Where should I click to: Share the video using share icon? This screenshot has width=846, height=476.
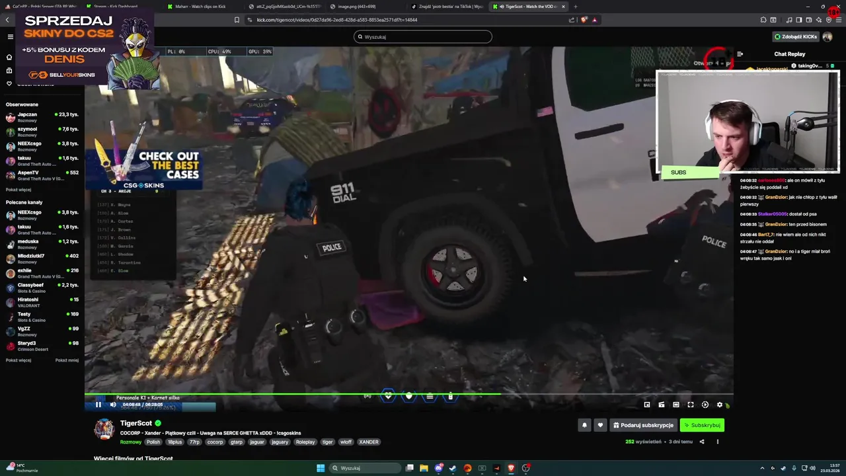(702, 442)
